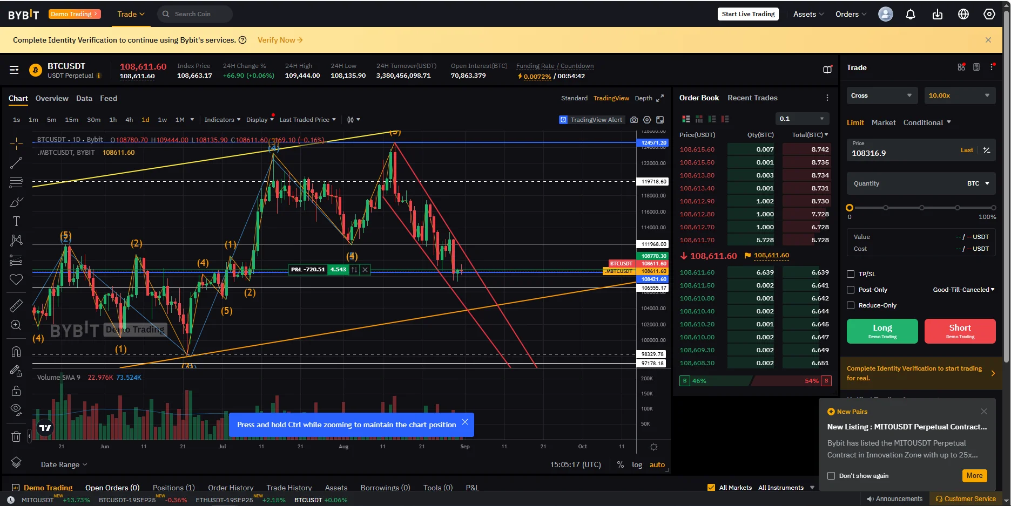Open the notifications bell

point(911,14)
